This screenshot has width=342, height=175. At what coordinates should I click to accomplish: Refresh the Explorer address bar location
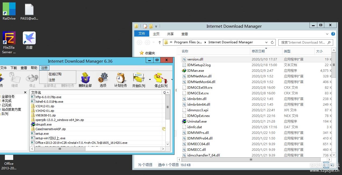(272, 42)
